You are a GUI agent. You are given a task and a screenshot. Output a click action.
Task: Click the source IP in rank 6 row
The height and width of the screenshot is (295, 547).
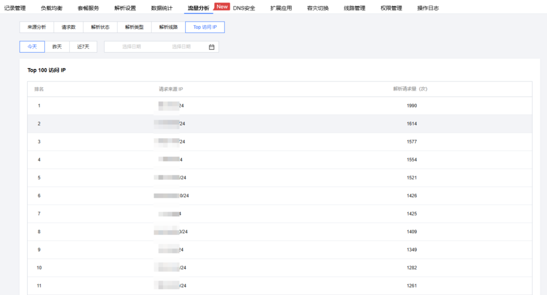coord(171,196)
